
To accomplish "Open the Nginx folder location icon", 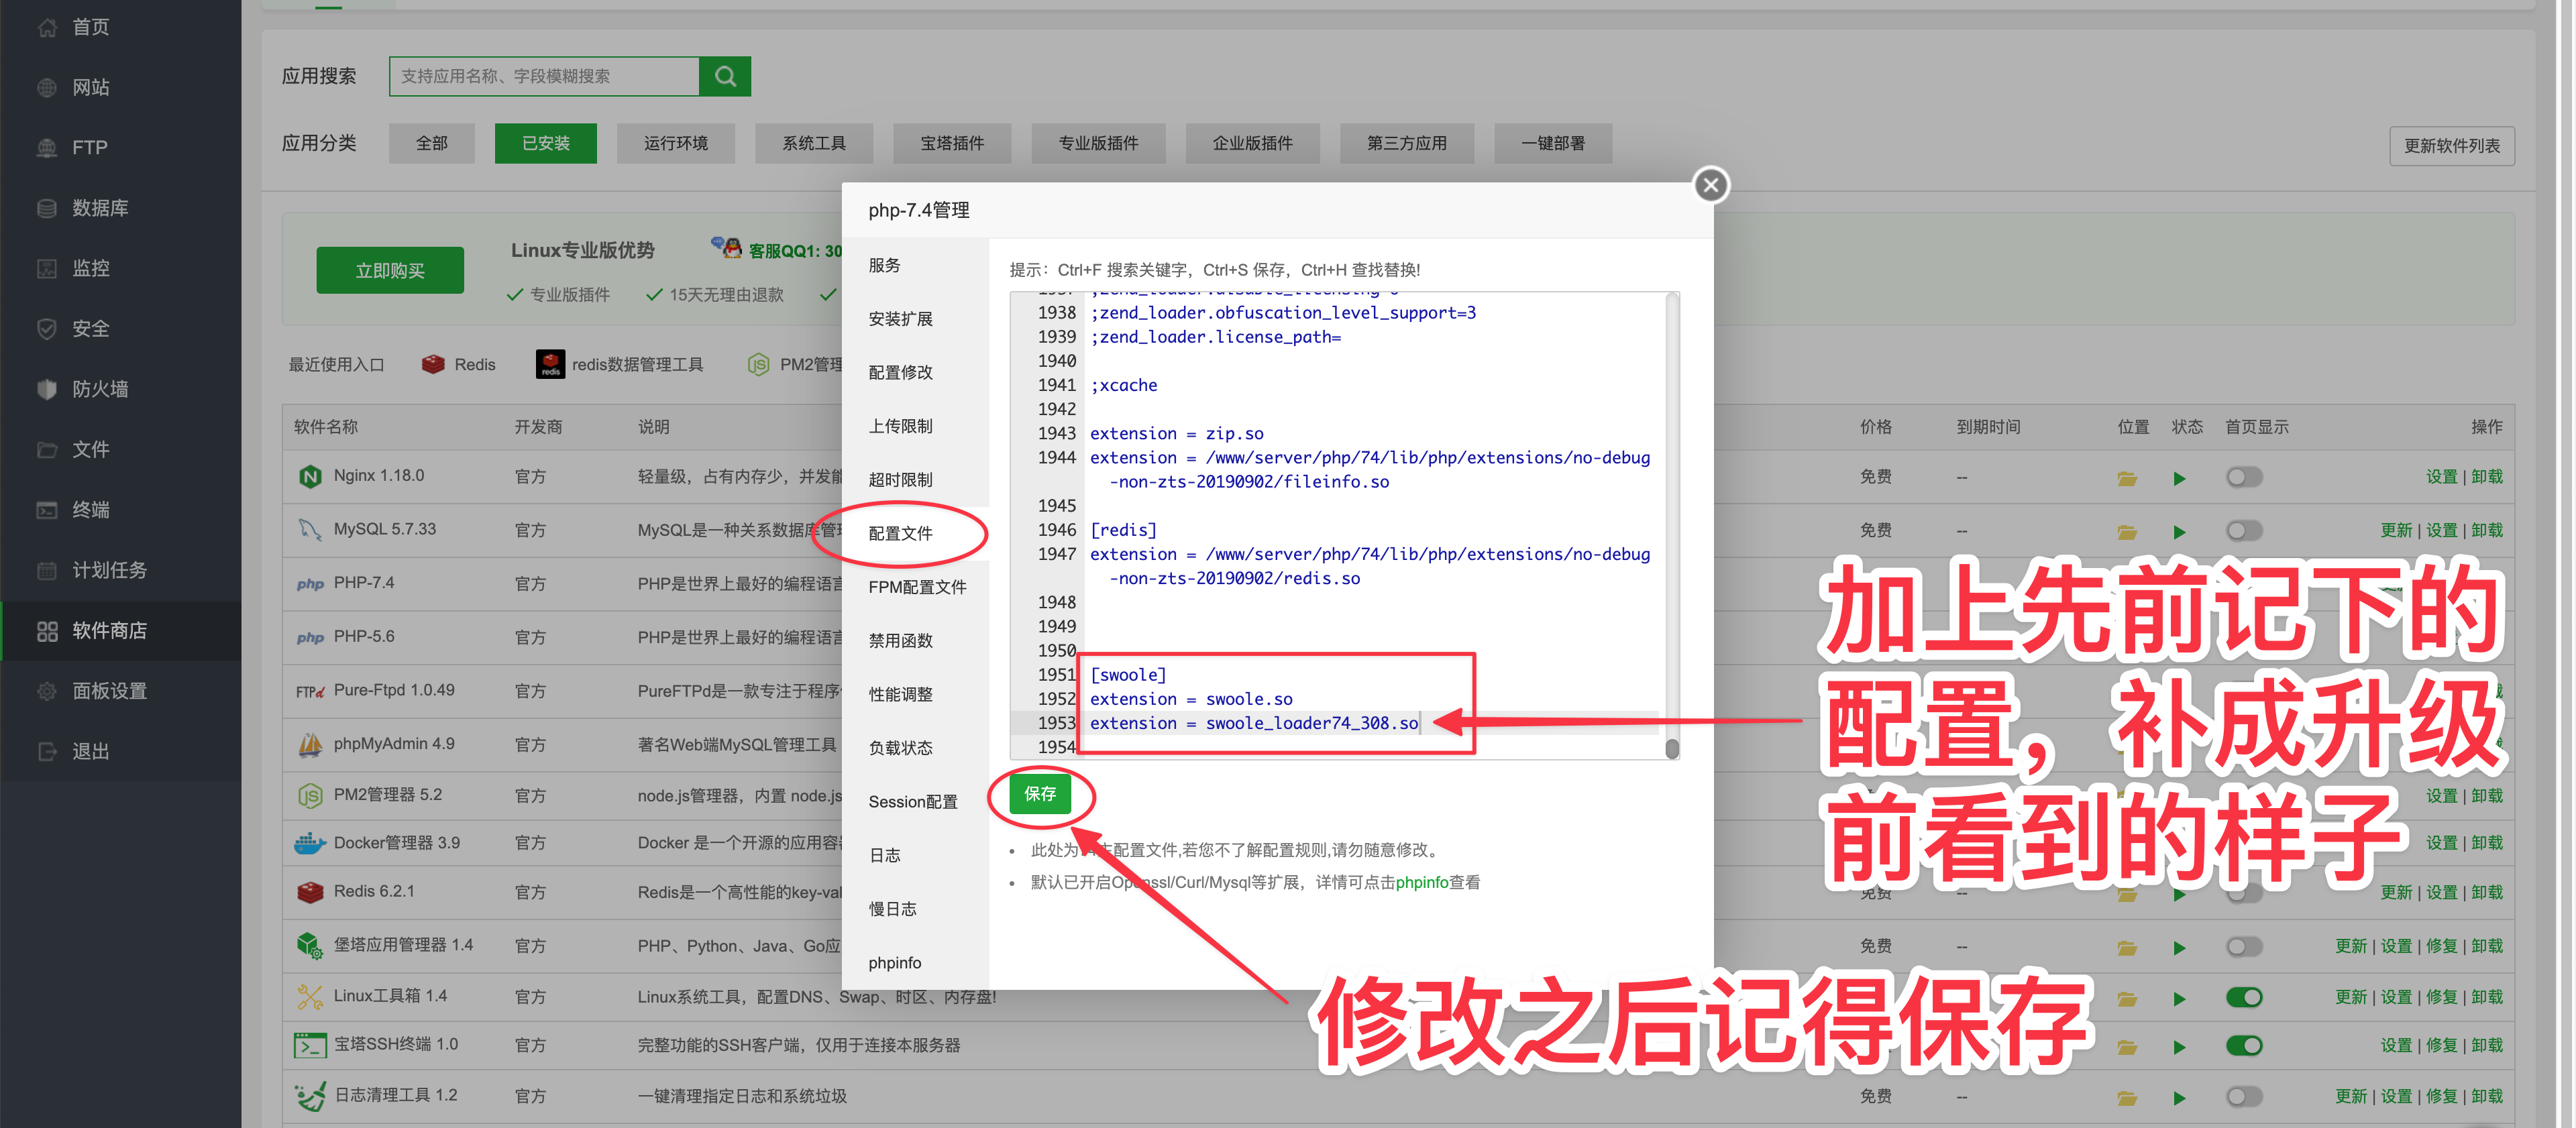I will coord(2127,478).
